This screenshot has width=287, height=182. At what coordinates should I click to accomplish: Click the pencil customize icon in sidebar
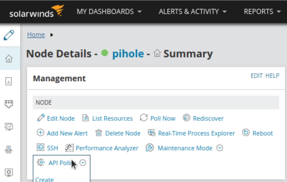coord(9,35)
